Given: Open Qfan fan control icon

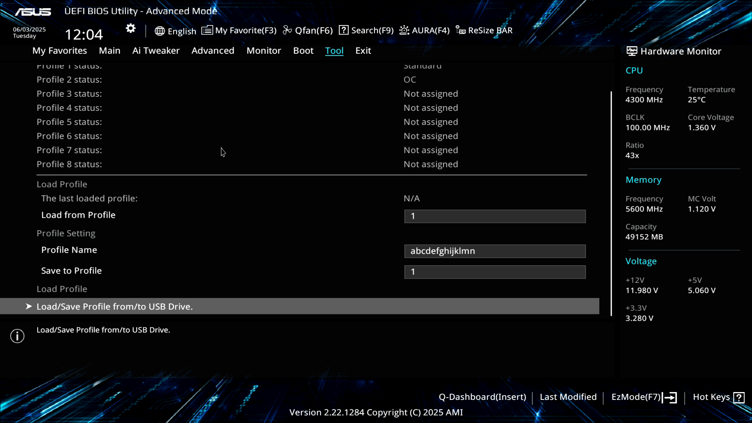Looking at the screenshot, I should click(287, 30).
